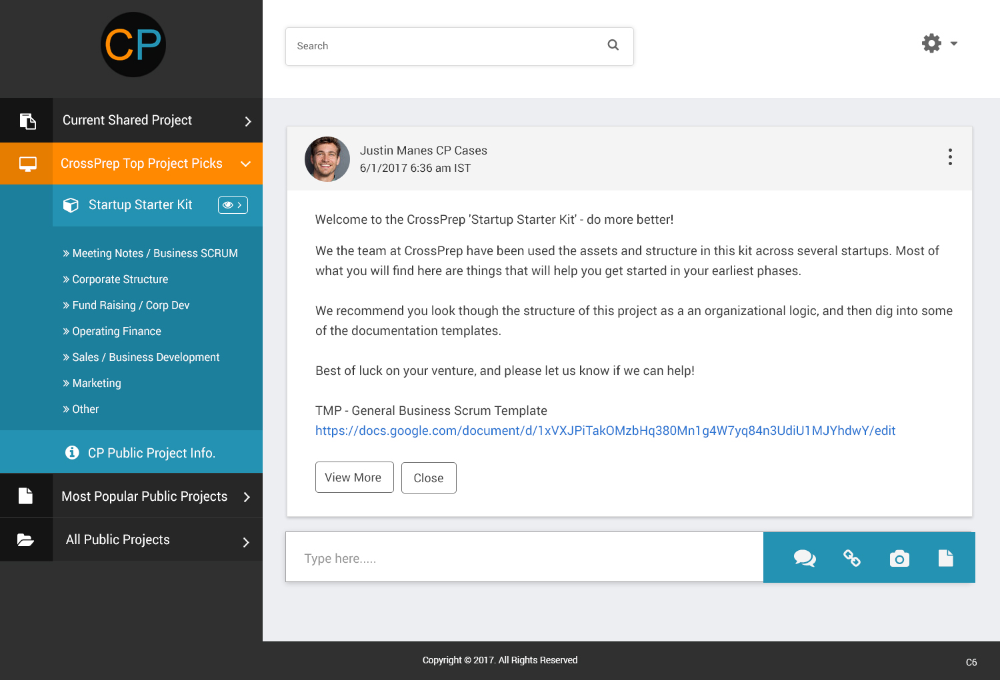Click the Current Shared Project documents icon
Image resolution: width=1000 pixels, height=680 pixels.
pos(27,121)
